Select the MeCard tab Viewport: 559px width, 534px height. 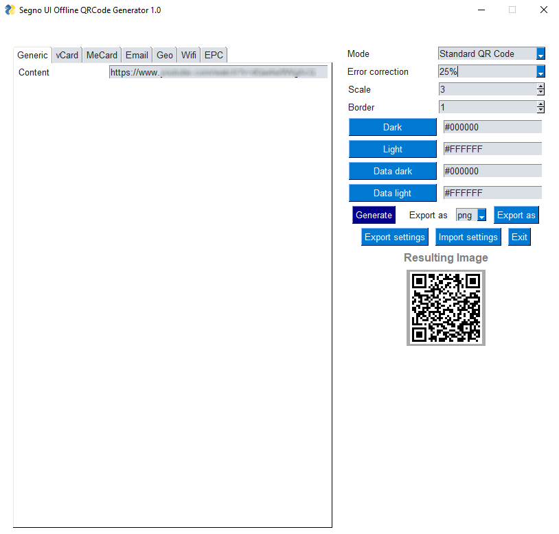click(x=102, y=55)
